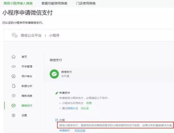Open the 微信小程序接入指南 tab

[x=18, y=3]
